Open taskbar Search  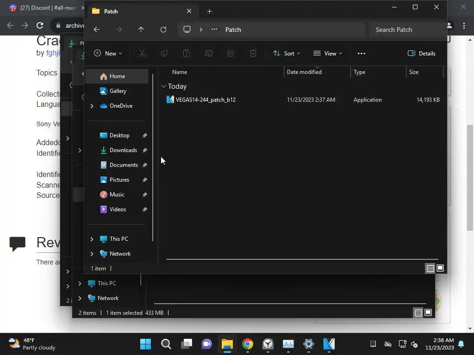pos(166,344)
